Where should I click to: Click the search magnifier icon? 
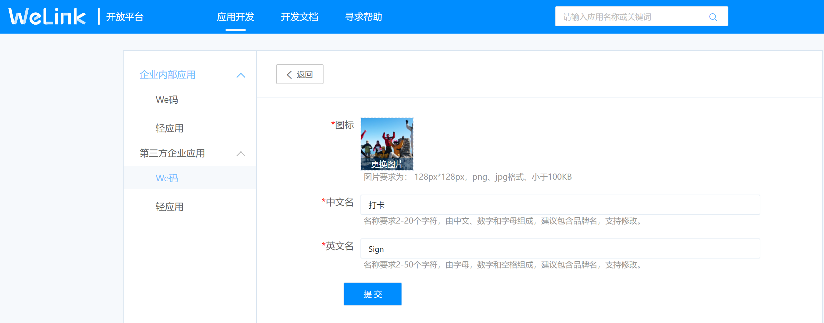[x=713, y=17]
